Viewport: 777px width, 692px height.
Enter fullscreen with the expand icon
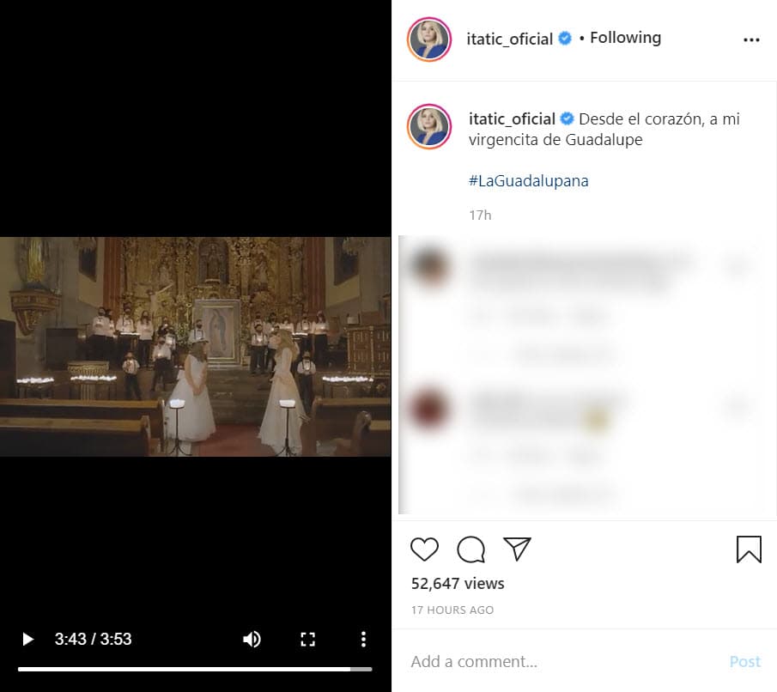pos(307,639)
